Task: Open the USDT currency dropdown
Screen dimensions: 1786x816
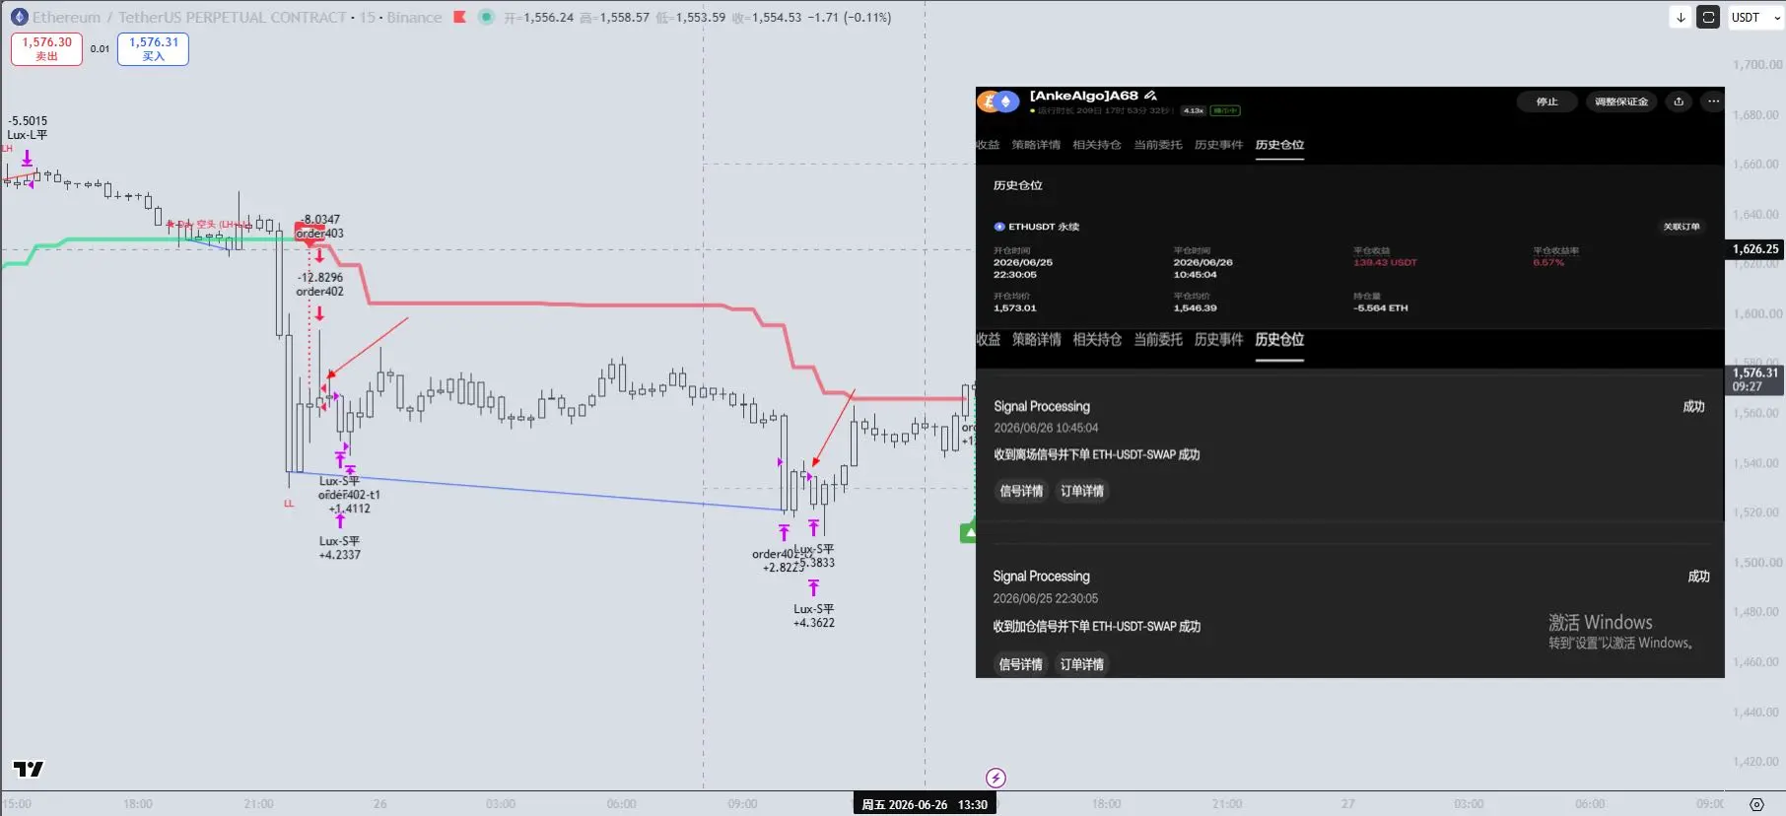Action: (x=1755, y=17)
